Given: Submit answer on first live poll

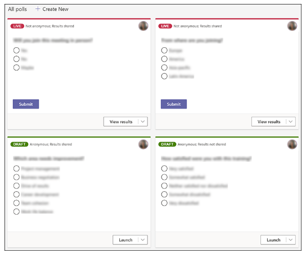Looking at the screenshot, I should point(26,104).
